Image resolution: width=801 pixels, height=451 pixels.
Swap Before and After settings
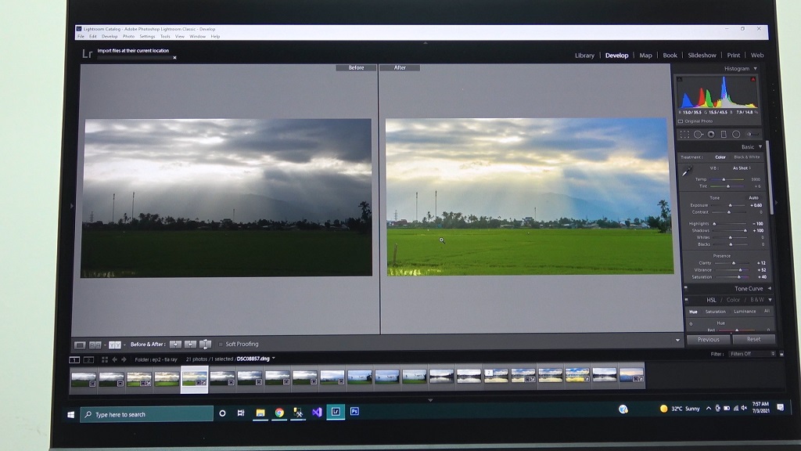pyautogui.click(x=205, y=345)
